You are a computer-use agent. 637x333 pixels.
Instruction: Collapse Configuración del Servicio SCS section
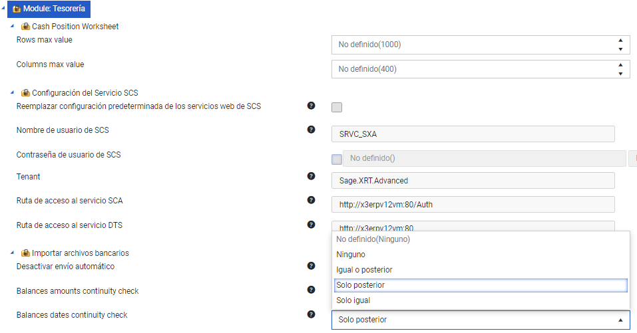tap(13, 92)
